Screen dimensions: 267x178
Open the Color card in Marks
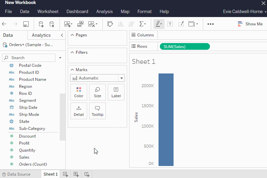(x=79, y=92)
